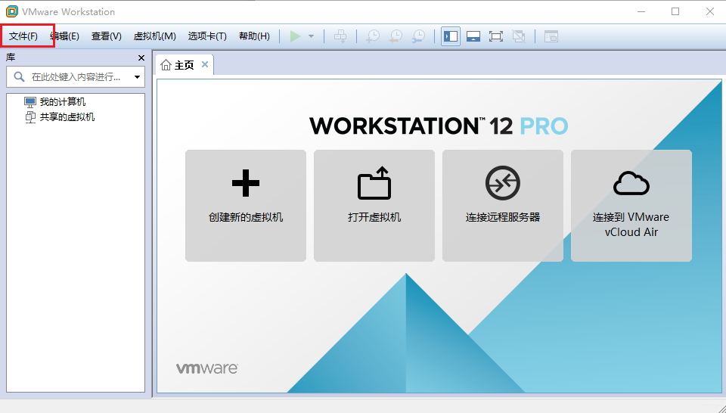Image resolution: width=726 pixels, height=413 pixels.
Task: Click the Unity mode toolbar icon
Action: [x=519, y=36]
